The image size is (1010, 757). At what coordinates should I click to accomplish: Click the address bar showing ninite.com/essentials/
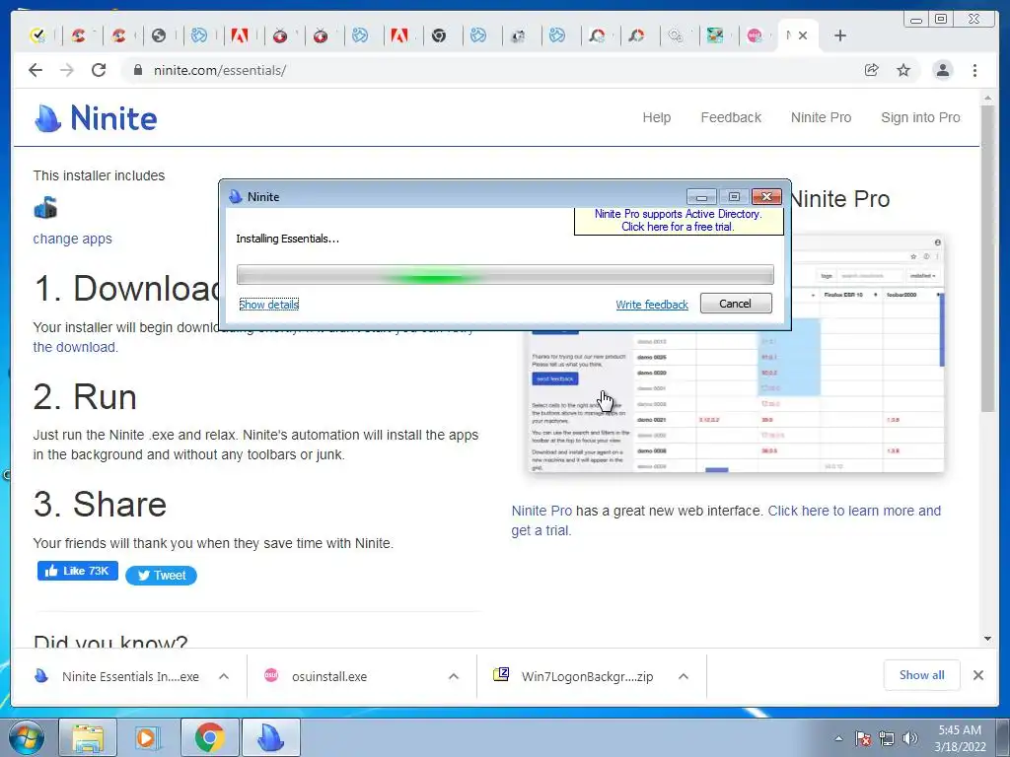[489, 70]
